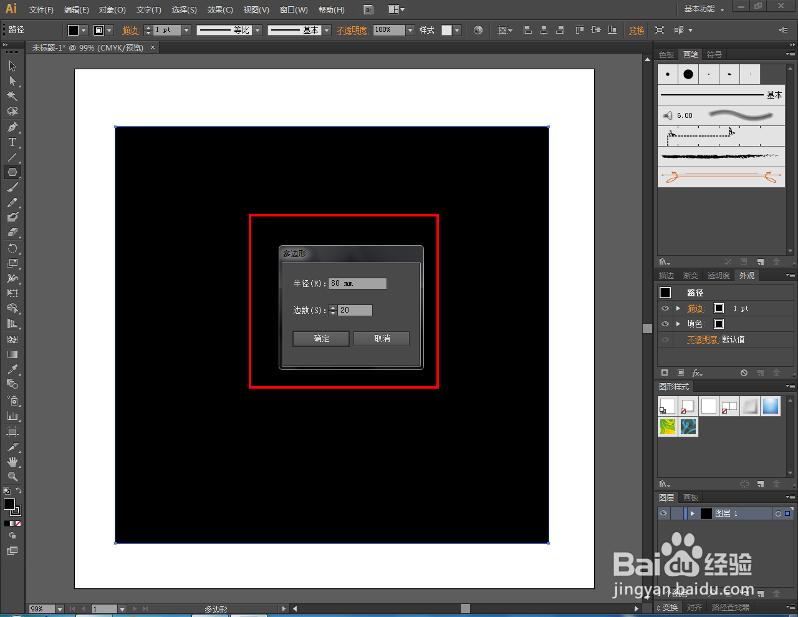Open the opacity 100% dropdown
Image resolution: width=798 pixels, height=617 pixels.
(x=410, y=30)
